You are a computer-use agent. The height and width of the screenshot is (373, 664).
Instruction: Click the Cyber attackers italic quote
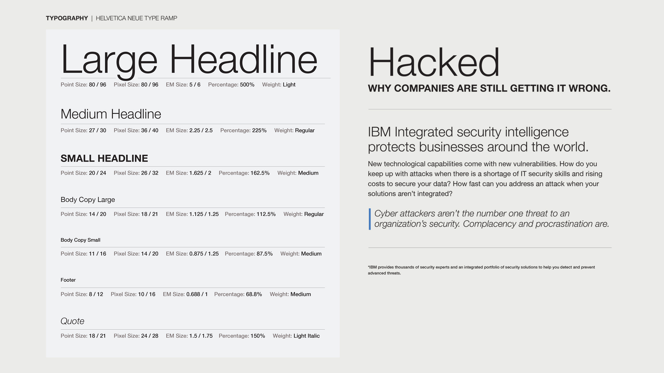coord(492,219)
